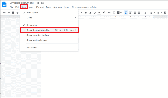Toggle the Print layout option

(x=49, y=13)
